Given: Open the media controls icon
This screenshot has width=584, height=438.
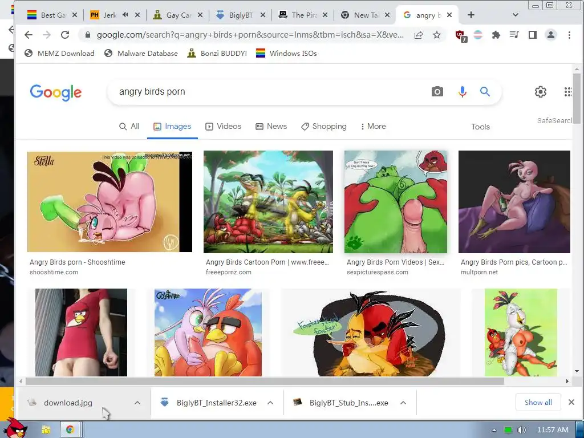Looking at the screenshot, I should (514, 35).
